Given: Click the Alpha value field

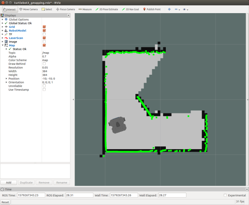Looking at the screenshot, I should click(56, 56).
